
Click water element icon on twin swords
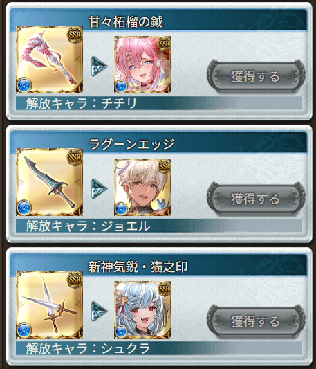click(24, 330)
